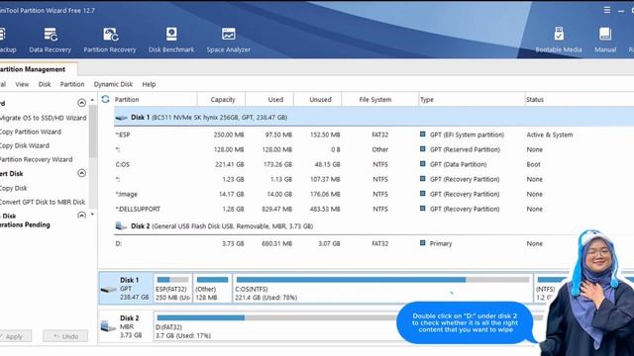Click the sidebar scrollbar down arrow

pyautogui.click(x=92, y=215)
